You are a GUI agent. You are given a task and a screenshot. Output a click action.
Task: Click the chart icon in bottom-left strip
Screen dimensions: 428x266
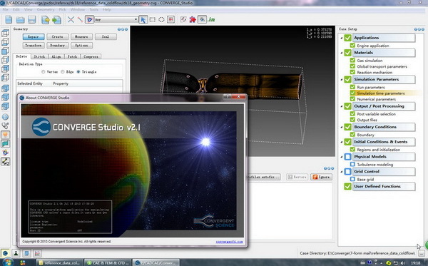point(37,253)
